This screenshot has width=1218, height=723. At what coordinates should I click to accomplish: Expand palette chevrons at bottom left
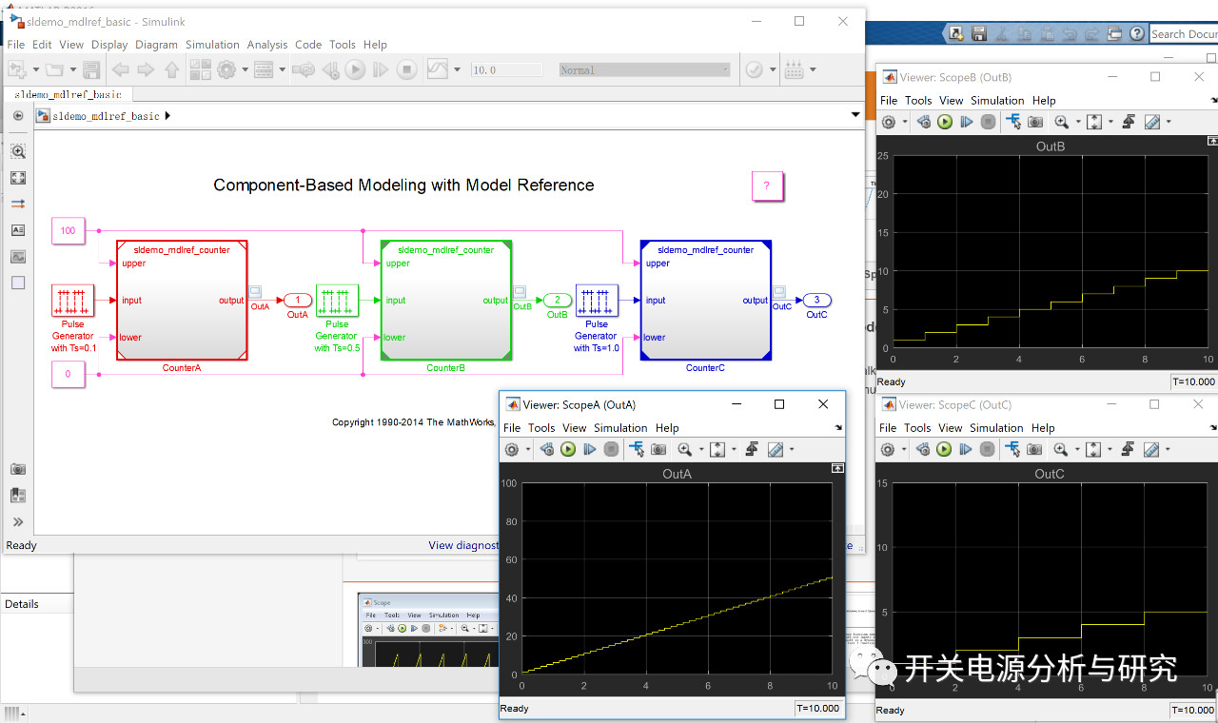[x=18, y=522]
